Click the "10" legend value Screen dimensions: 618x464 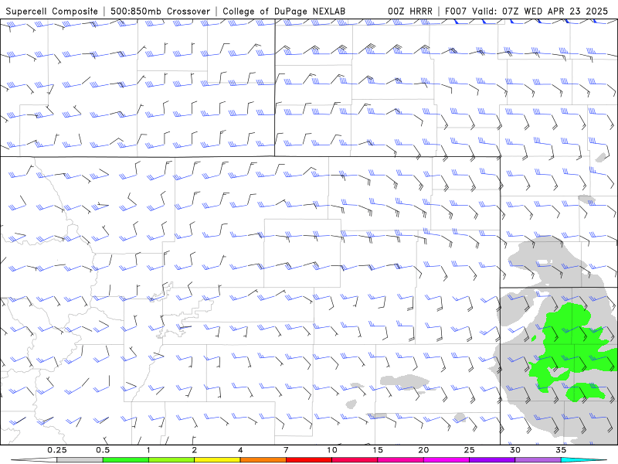point(332,450)
